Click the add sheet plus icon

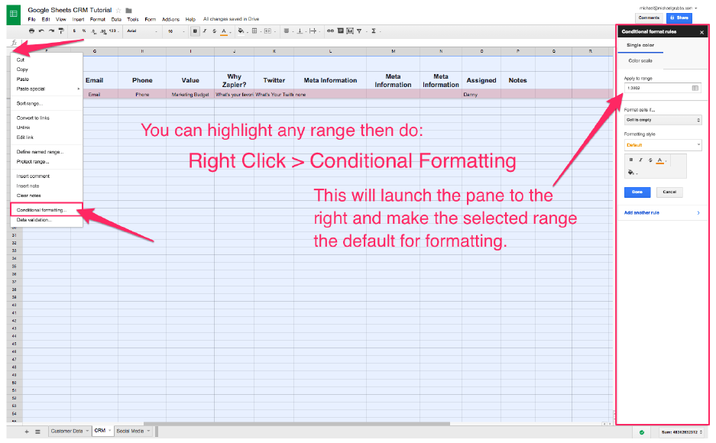click(x=27, y=432)
